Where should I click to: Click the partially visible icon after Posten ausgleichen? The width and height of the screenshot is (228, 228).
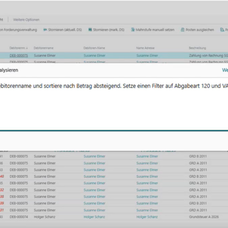222,30
